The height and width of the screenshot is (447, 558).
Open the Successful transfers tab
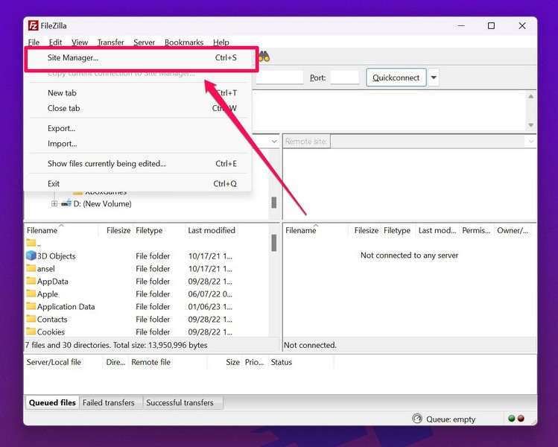[180, 403]
